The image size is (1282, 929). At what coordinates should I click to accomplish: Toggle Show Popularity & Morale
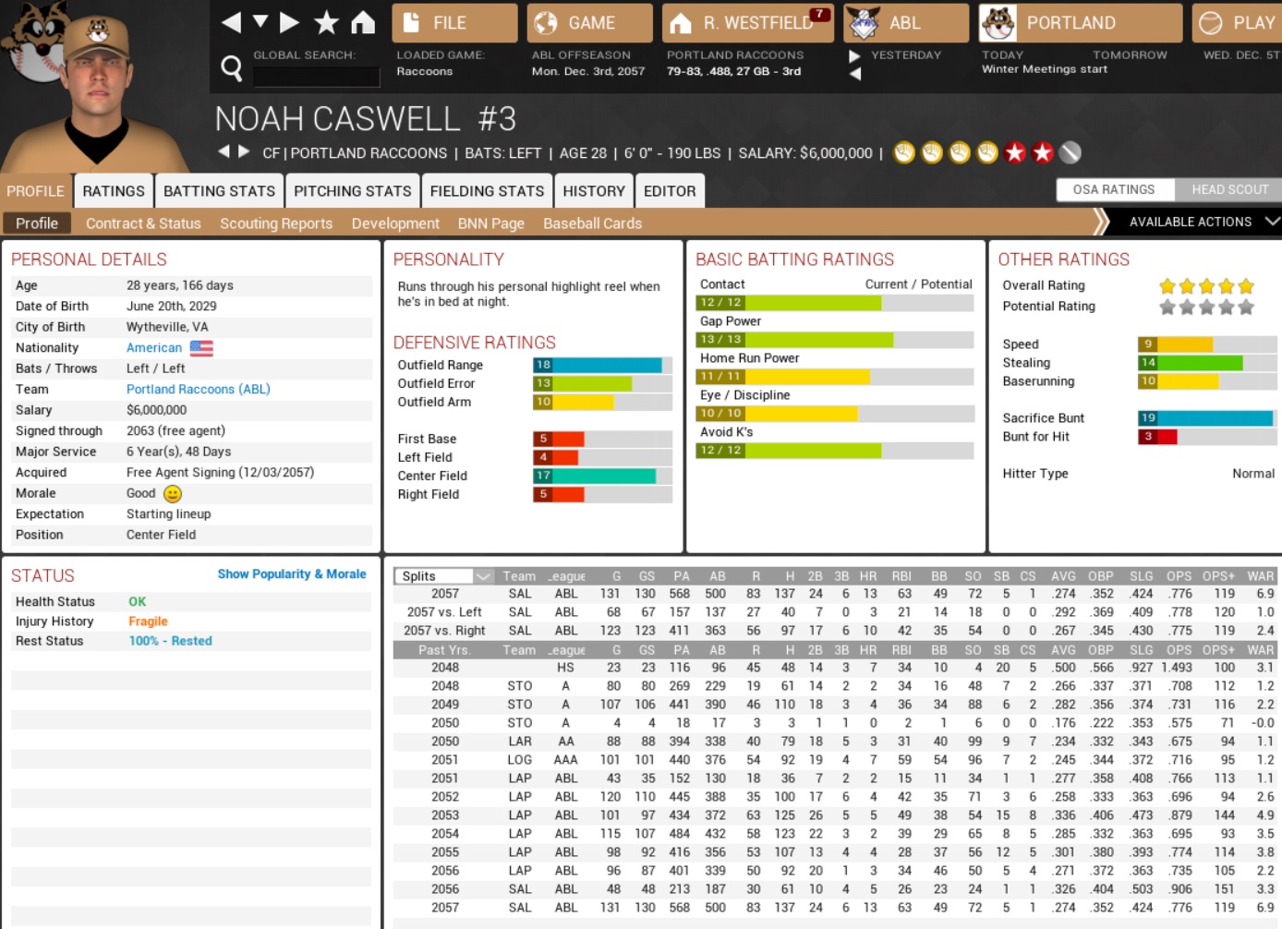(292, 574)
